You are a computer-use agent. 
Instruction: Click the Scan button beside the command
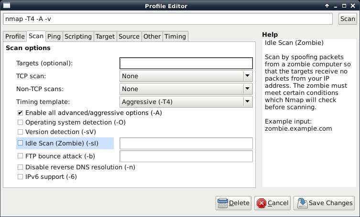point(348,19)
